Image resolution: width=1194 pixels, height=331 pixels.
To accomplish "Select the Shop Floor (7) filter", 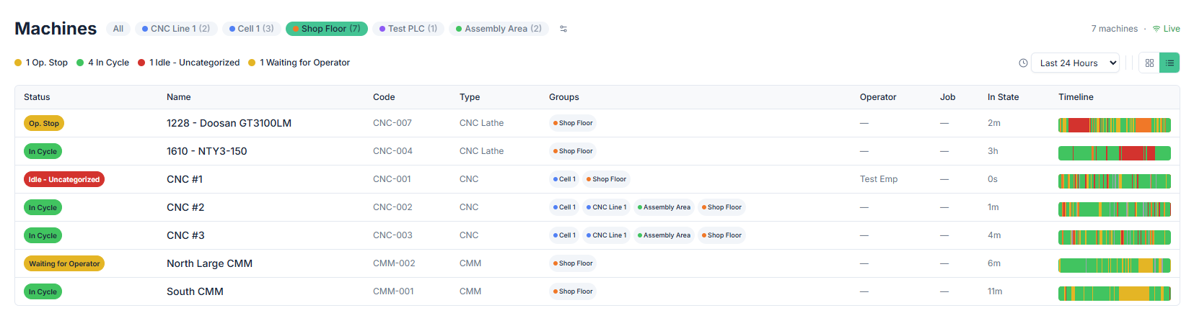I will [327, 29].
